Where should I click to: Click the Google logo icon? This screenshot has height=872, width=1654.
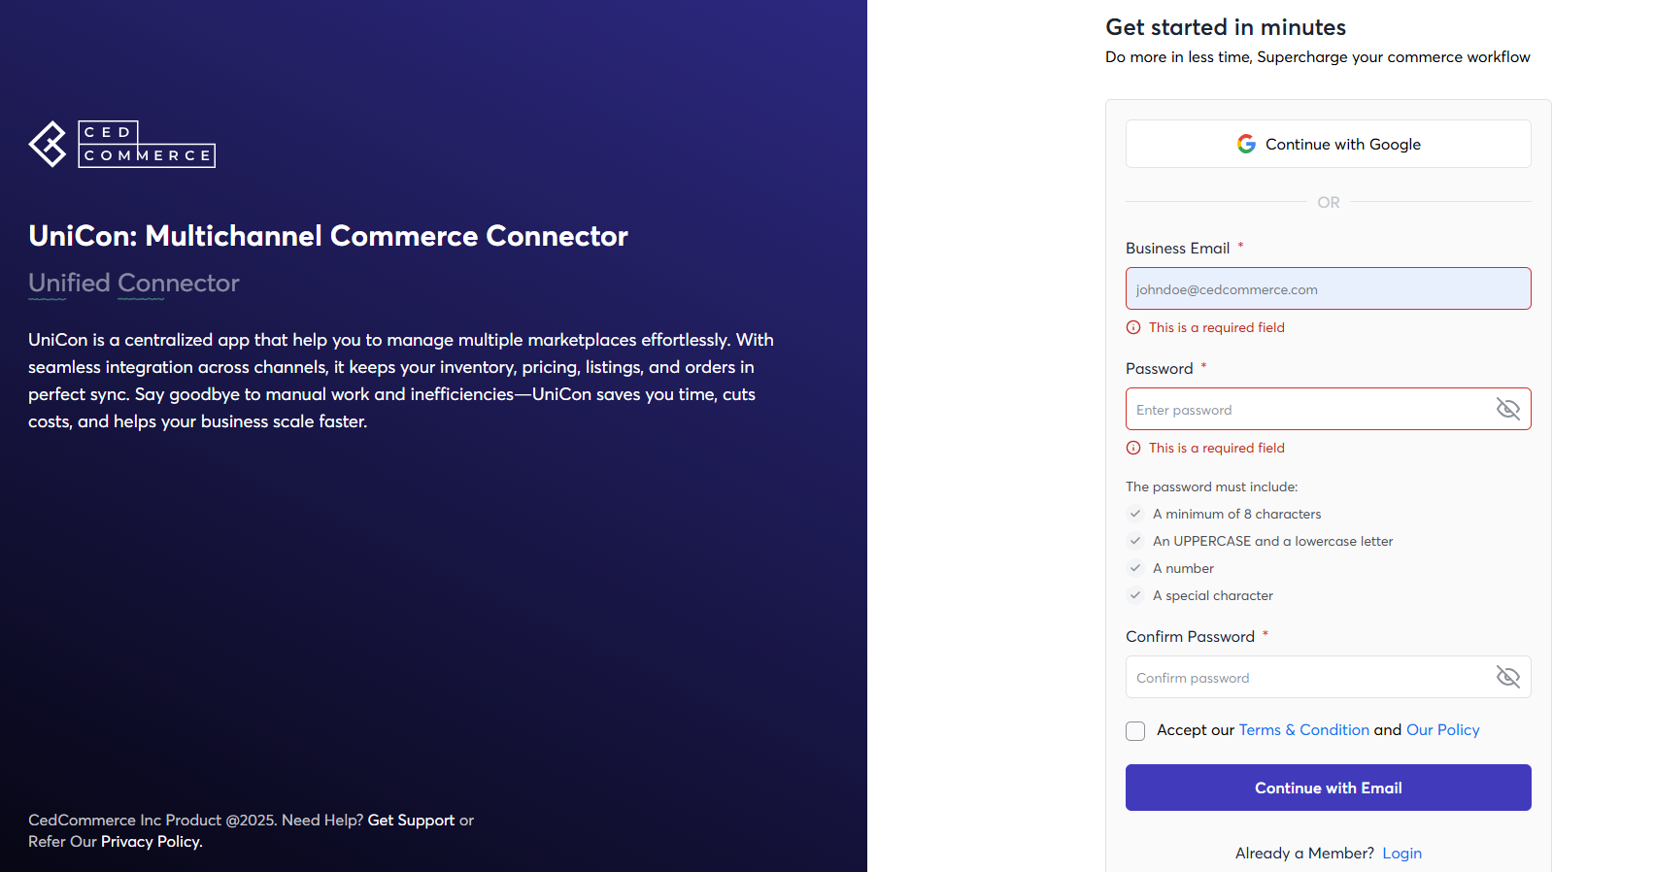pos(1246,144)
